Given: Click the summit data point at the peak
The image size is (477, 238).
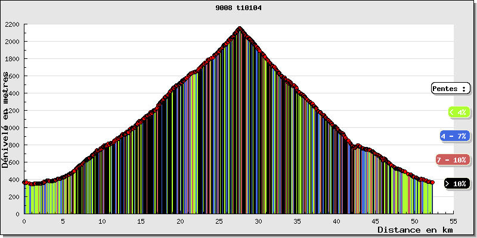Looking at the screenshot, I should click(240, 28).
